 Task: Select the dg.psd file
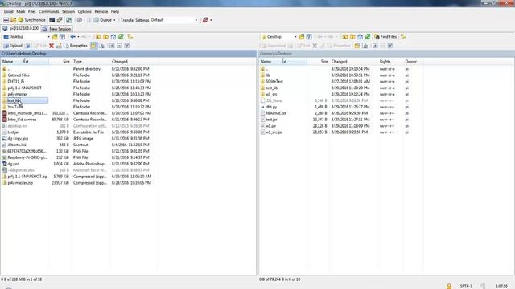[x=14, y=164]
